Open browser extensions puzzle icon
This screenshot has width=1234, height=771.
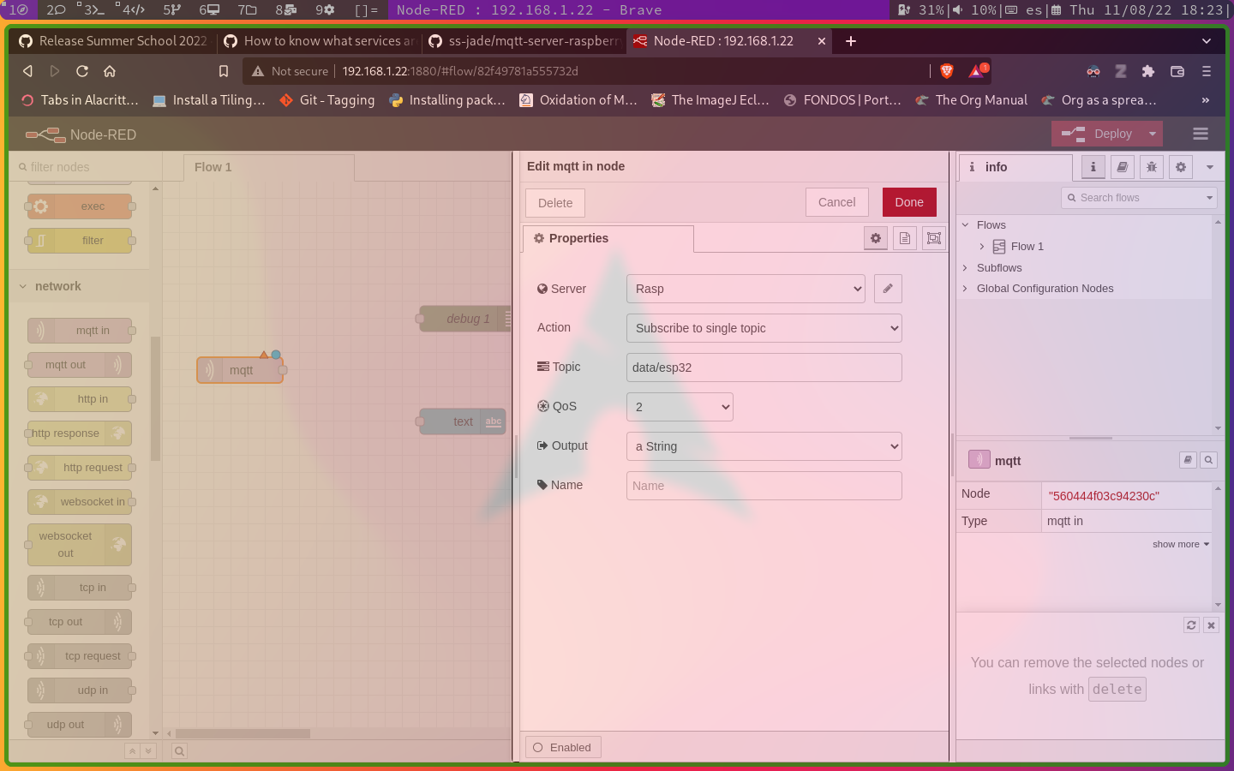1148,71
